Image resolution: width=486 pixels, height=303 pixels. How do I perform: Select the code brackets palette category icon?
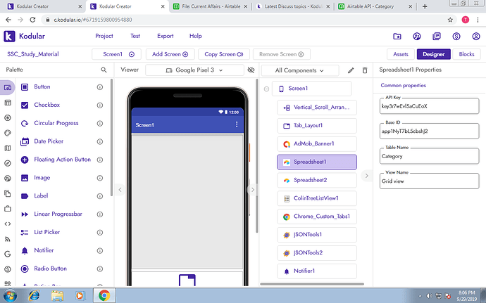[x=8, y=224]
